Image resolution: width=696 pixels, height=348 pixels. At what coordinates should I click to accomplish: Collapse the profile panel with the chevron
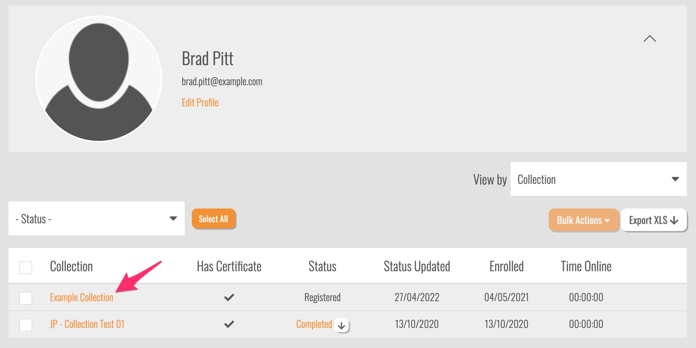click(x=649, y=39)
